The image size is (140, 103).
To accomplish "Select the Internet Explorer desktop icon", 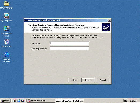I will [x=6, y=57].
